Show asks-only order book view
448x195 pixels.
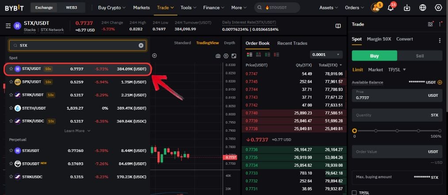pos(276,55)
